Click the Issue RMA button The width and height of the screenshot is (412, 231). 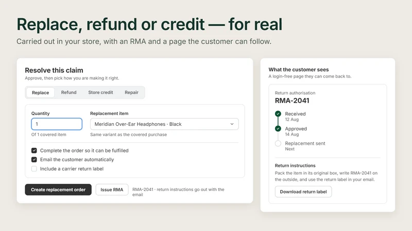pyautogui.click(x=112, y=189)
